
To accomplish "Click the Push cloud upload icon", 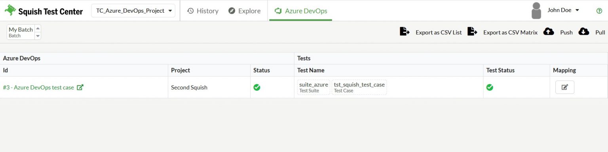I will (x=549, y=32).
